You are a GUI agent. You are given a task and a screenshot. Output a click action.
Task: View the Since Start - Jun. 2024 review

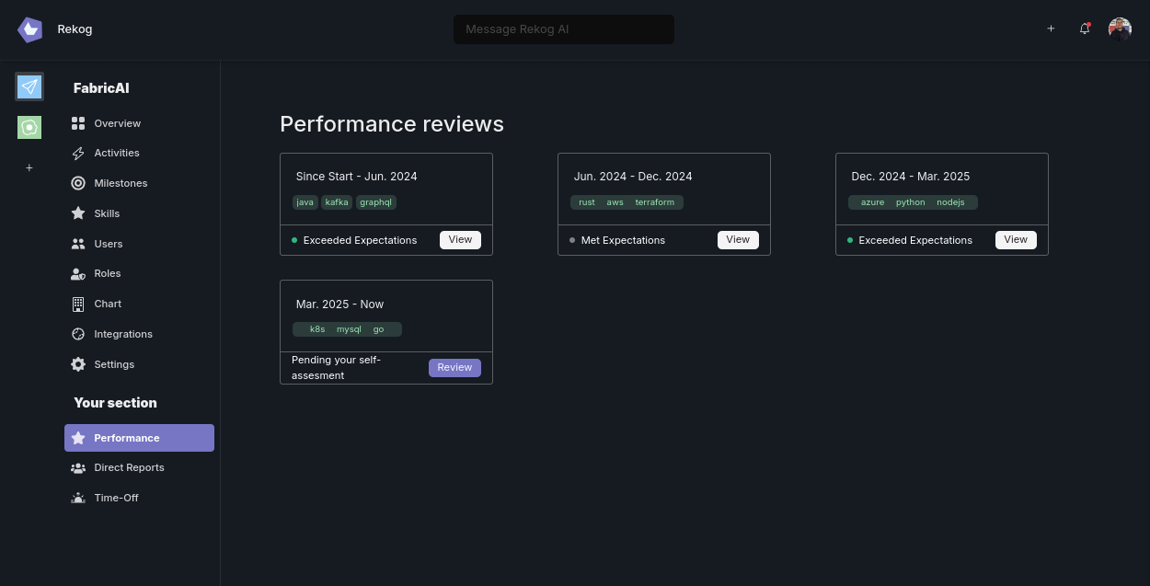(x=460, y=239)
